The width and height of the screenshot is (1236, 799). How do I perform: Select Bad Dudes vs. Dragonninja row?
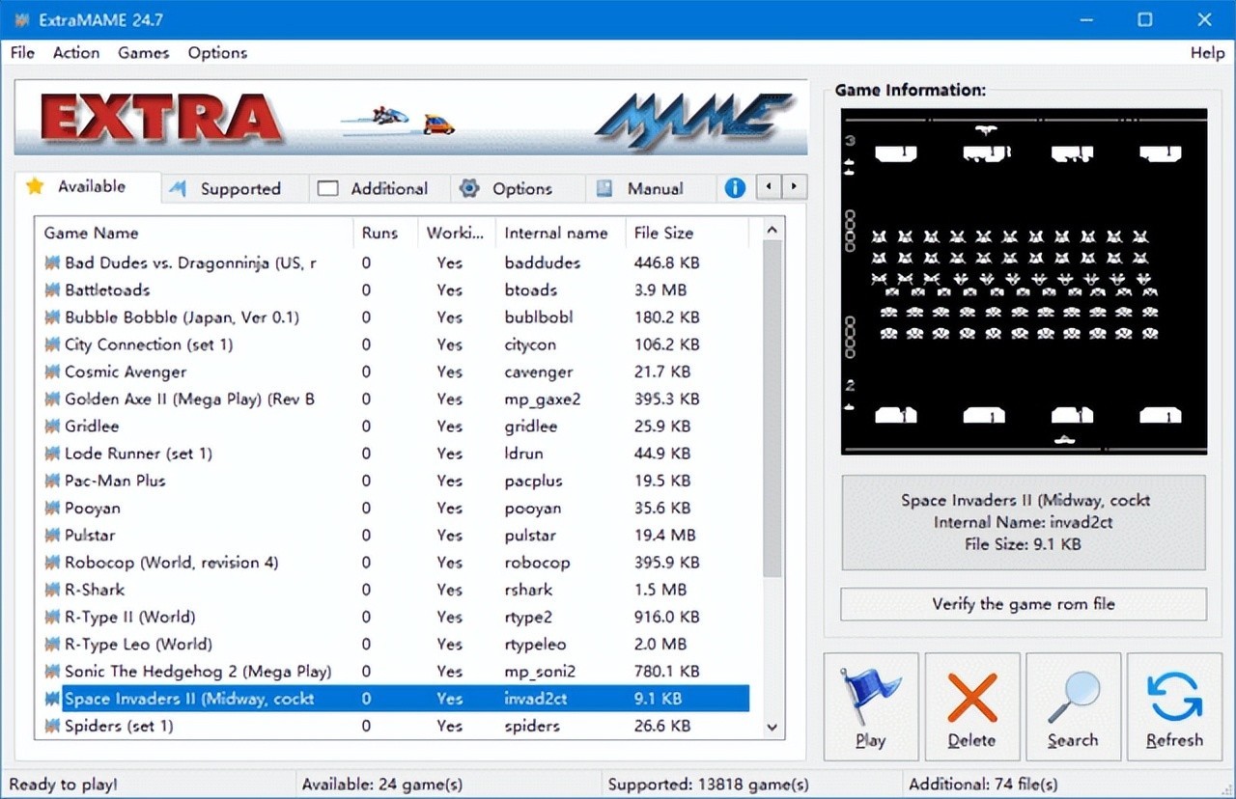tap(392, 262)
